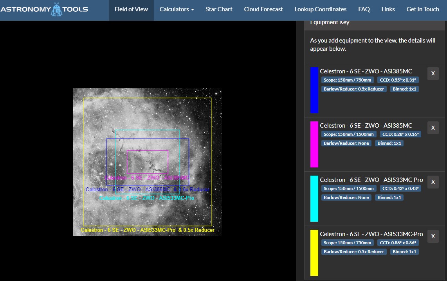The height and width of the screenshot is (281, 447).
Task: Click the blue ASI385MC & 0.5x Reducer frame label
Action: 148,190
